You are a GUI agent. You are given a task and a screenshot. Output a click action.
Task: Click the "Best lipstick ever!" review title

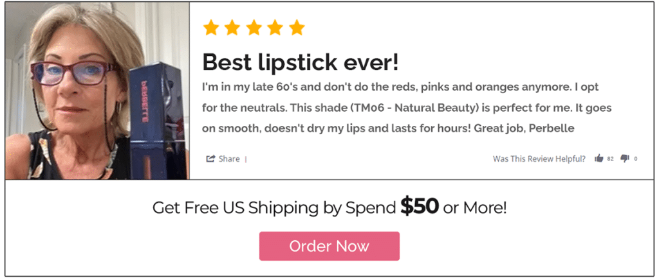click(x=301, y=62)
